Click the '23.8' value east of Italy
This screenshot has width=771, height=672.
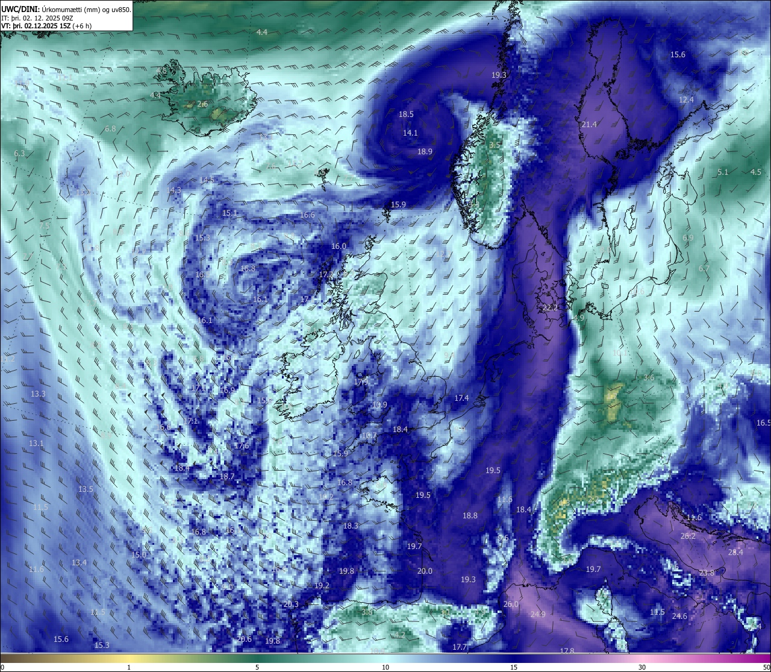point(707,573)
